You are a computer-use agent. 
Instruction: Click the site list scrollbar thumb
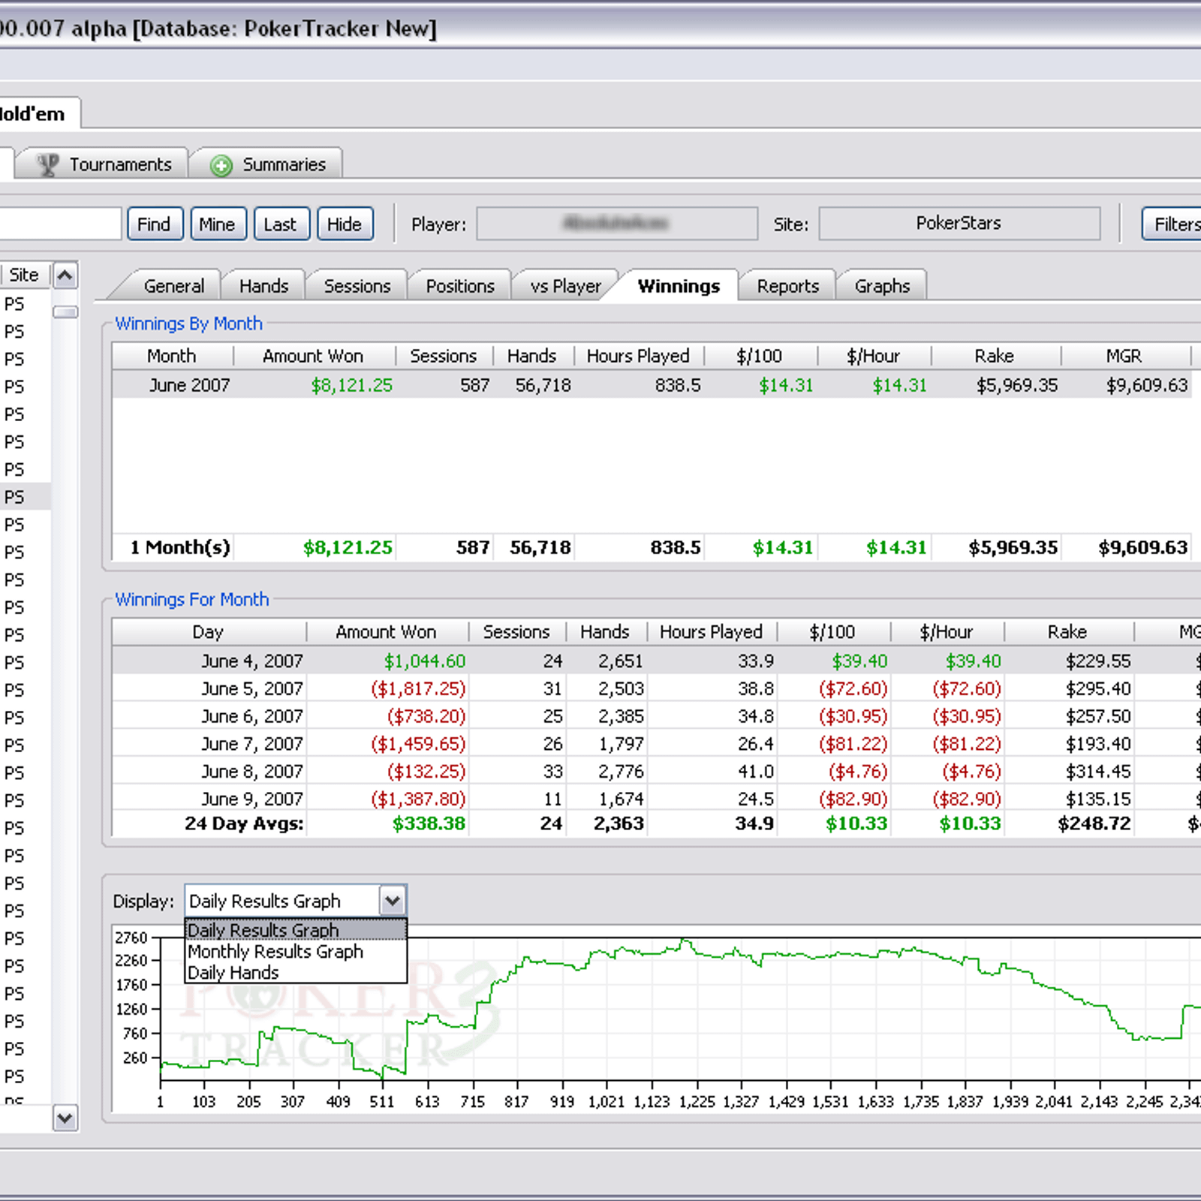[65, 312]
